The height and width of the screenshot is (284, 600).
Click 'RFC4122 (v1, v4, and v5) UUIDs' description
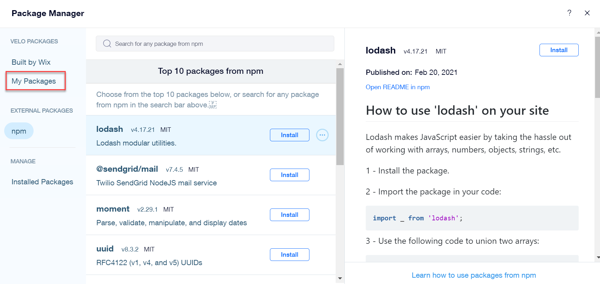pyautogui.click(x=149, y=263)
